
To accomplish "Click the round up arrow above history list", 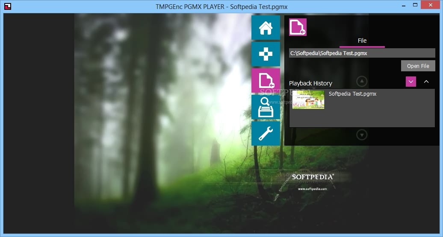I will (362, 82).
